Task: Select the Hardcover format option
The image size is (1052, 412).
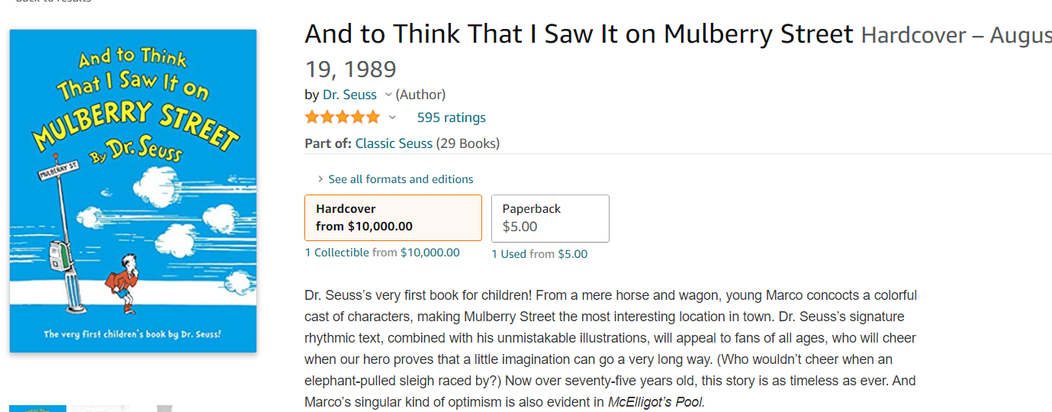Action: 393,217
